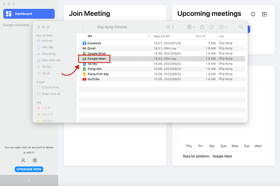
Task: Select the Tài liệu docs app icon
Action: 84,64
